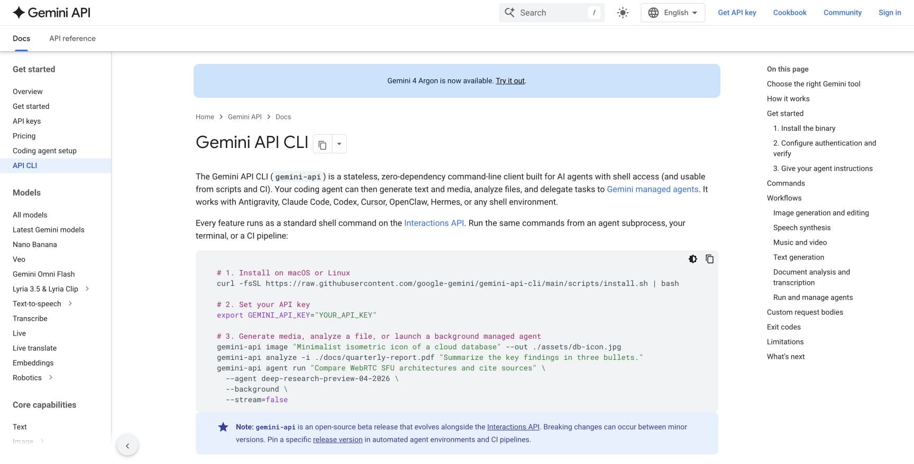914x464 pixels.
Task: Collapse the left sidebar with the chevron button
Action: pyautogui.click(x=127, y=446)
